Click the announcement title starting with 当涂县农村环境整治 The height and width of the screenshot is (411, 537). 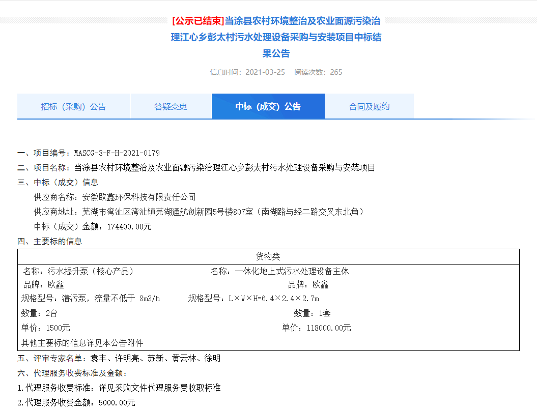[276, 37]
